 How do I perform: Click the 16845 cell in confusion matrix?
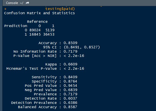click(35, 34)
